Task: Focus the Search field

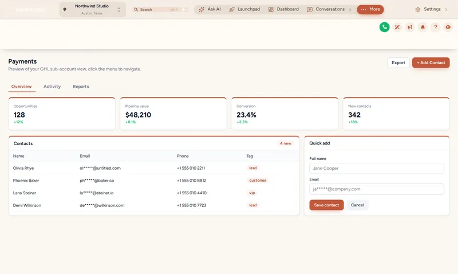Action: 160,10
